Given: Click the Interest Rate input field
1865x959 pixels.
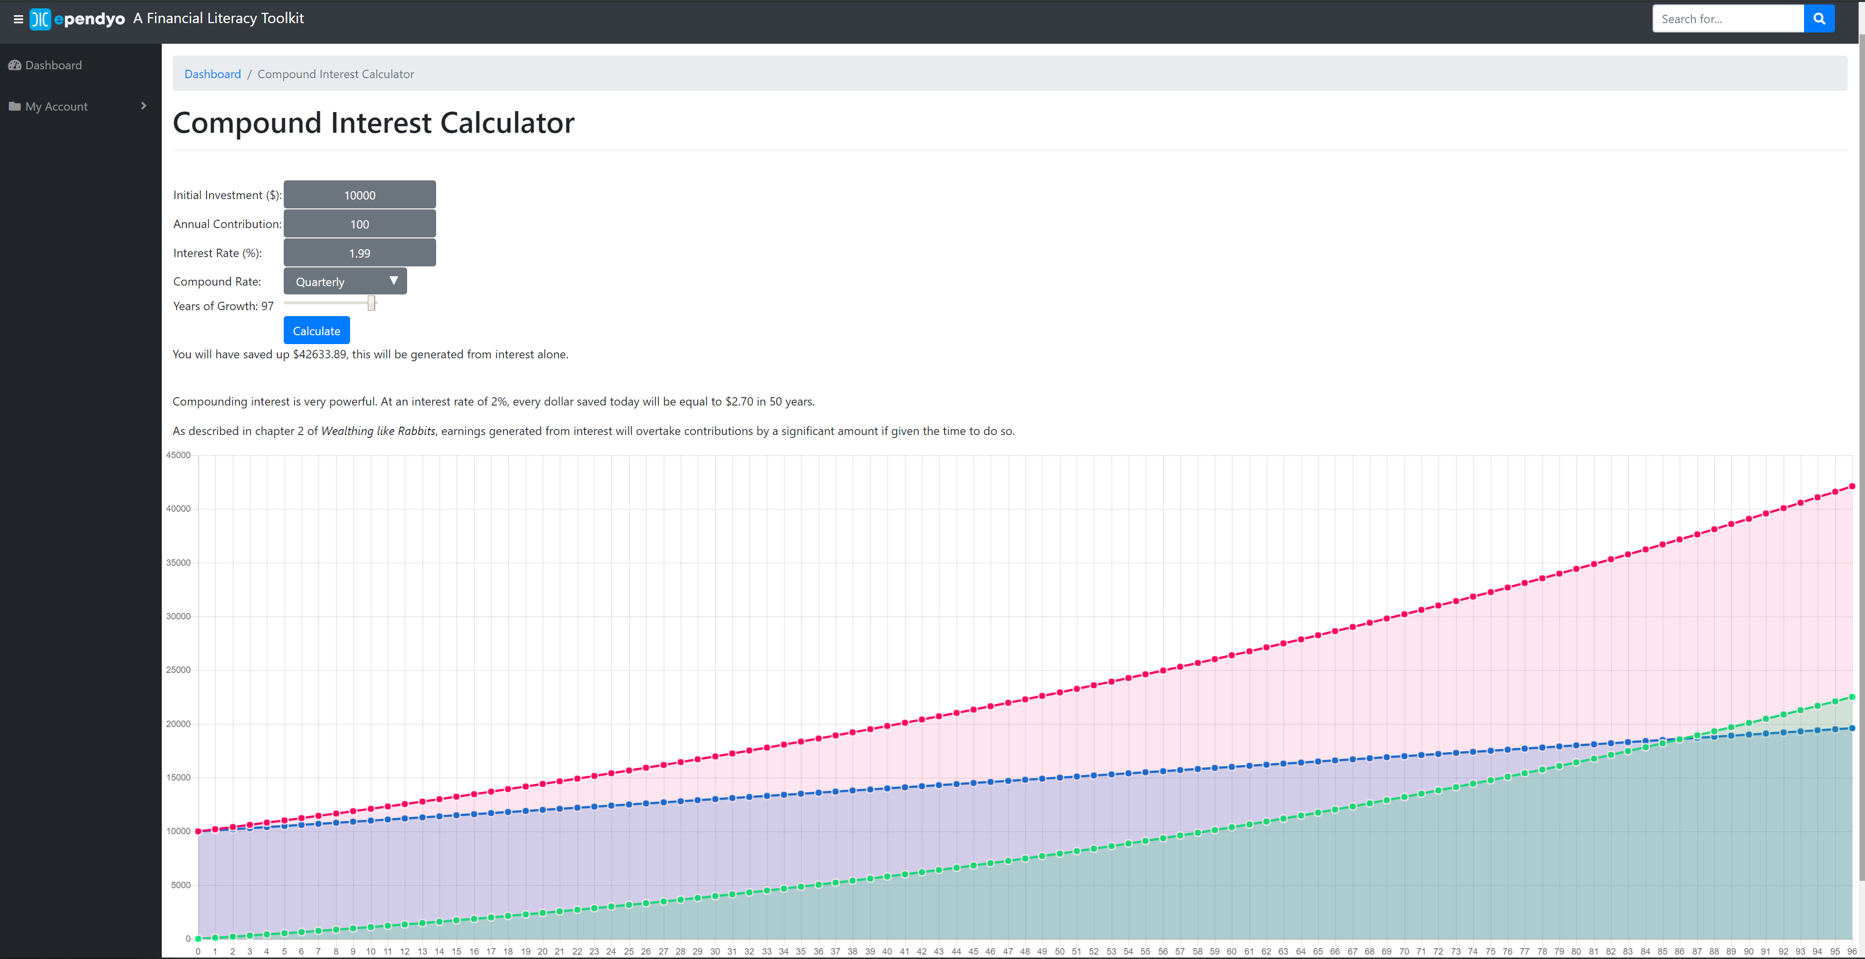Looking at the screenshot, I should tap(359, 253).
